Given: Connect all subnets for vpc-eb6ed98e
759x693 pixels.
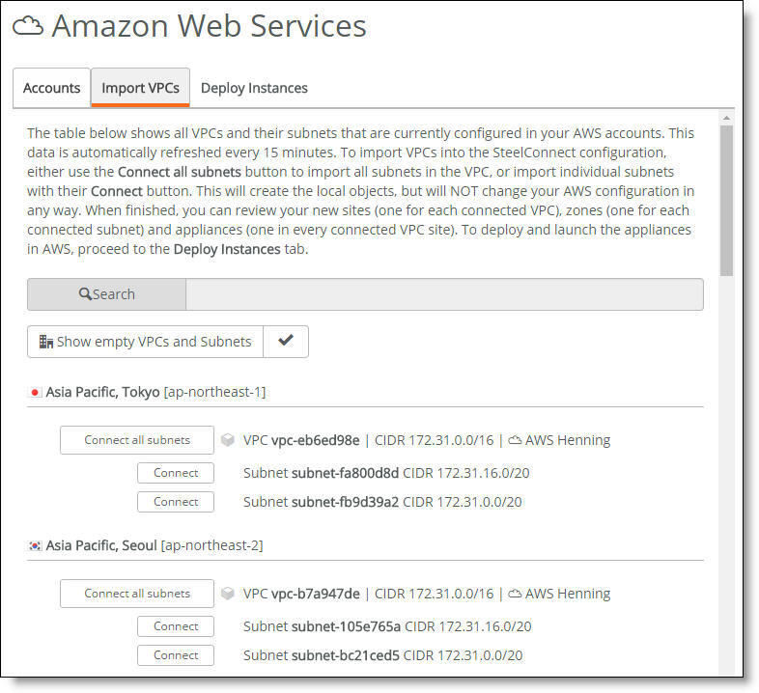Looking at the screenshot, I should (137, 440).
